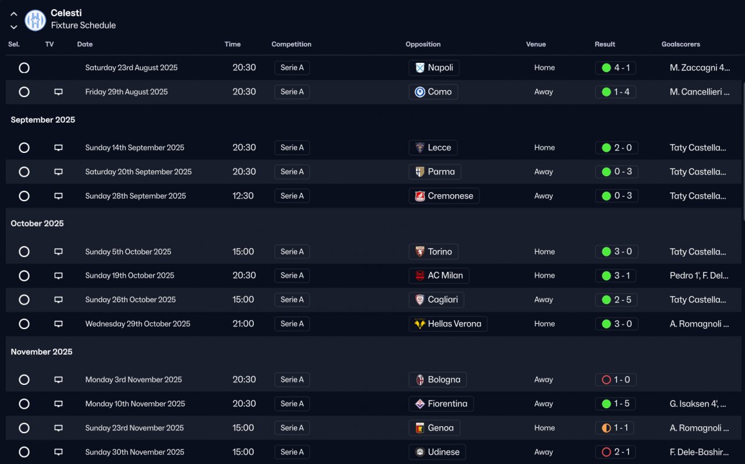
Task: Click the TV icon for Como match
Action: pyautogui.click(x=58, y=92)
